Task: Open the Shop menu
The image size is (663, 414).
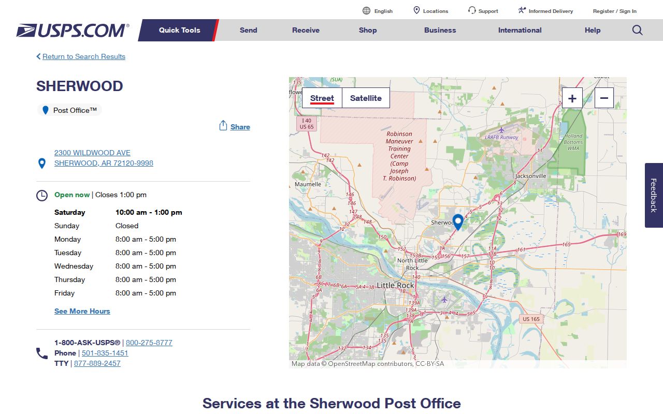Action: (x=368, y=30)
